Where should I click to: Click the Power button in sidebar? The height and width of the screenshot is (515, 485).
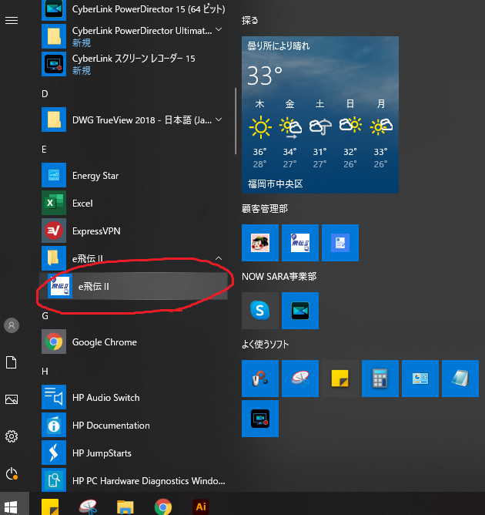click(12, 473)
